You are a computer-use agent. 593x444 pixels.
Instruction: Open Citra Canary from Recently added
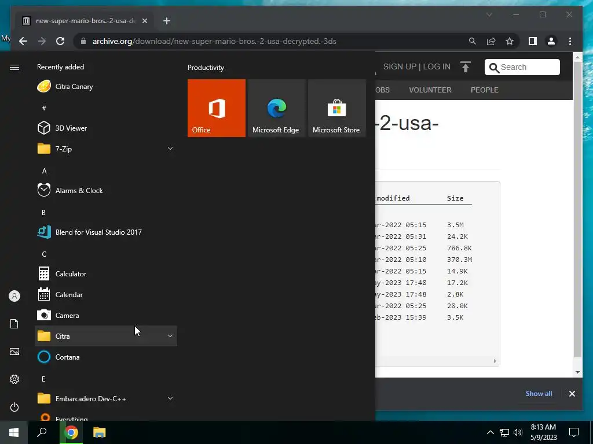tap(106, 87)
